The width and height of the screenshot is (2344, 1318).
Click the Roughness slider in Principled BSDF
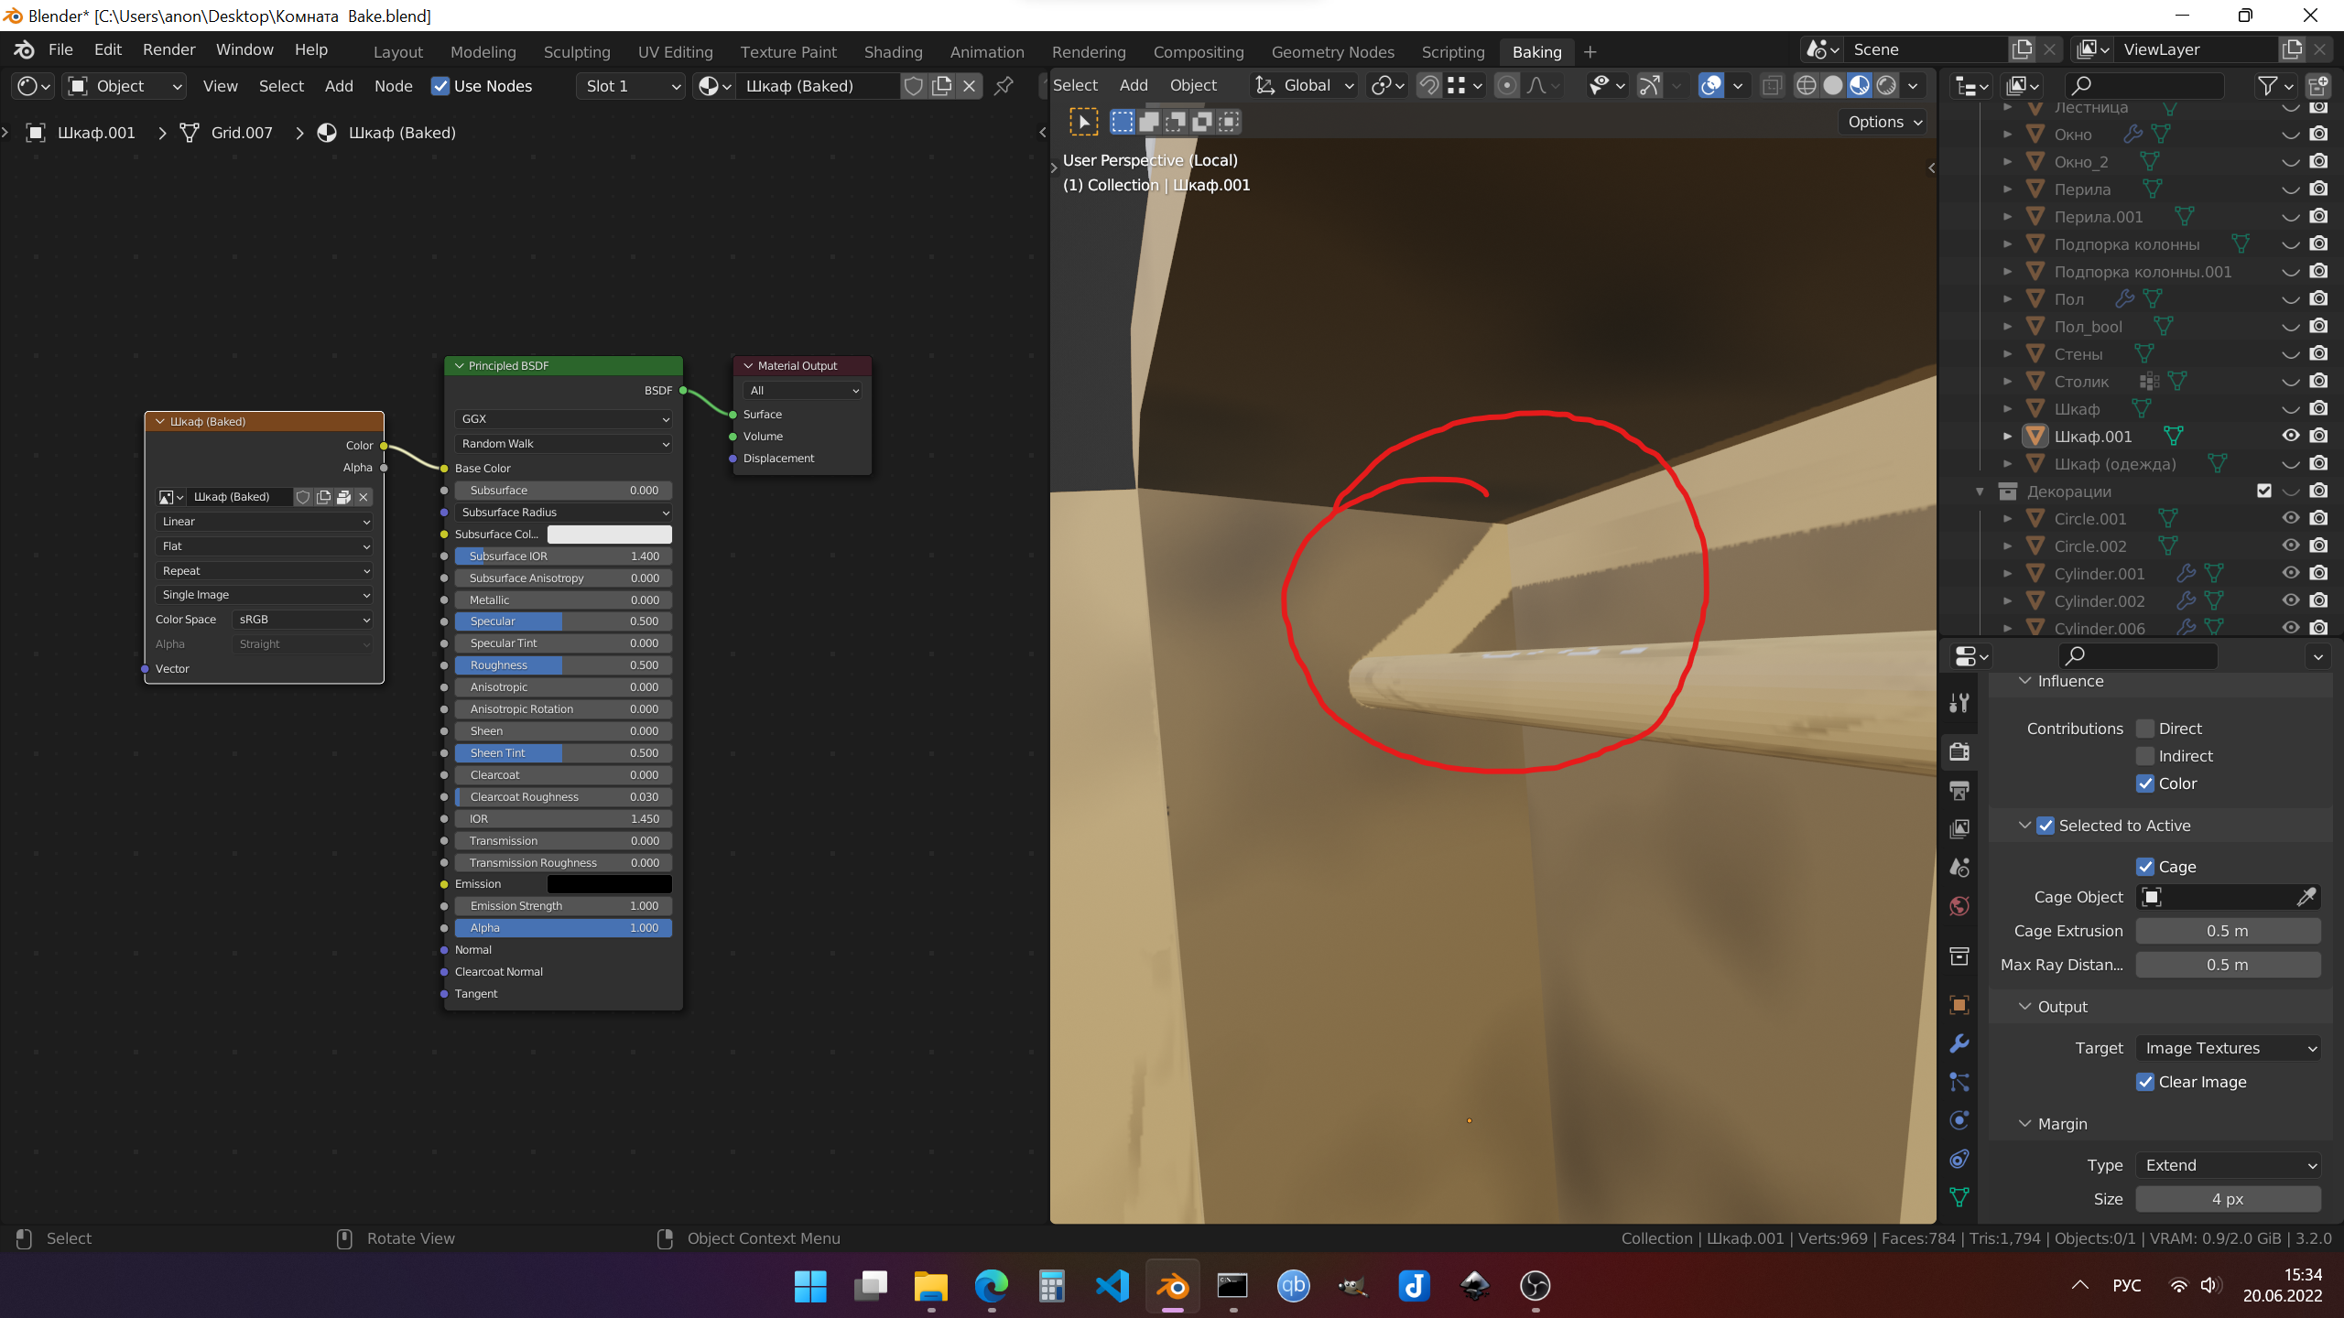tap(563, 665)
